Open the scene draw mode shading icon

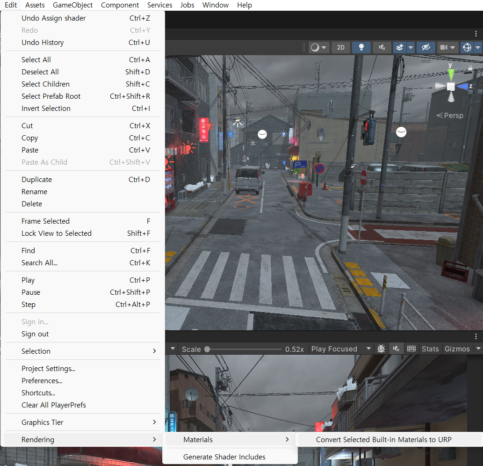tap(315, 47)
